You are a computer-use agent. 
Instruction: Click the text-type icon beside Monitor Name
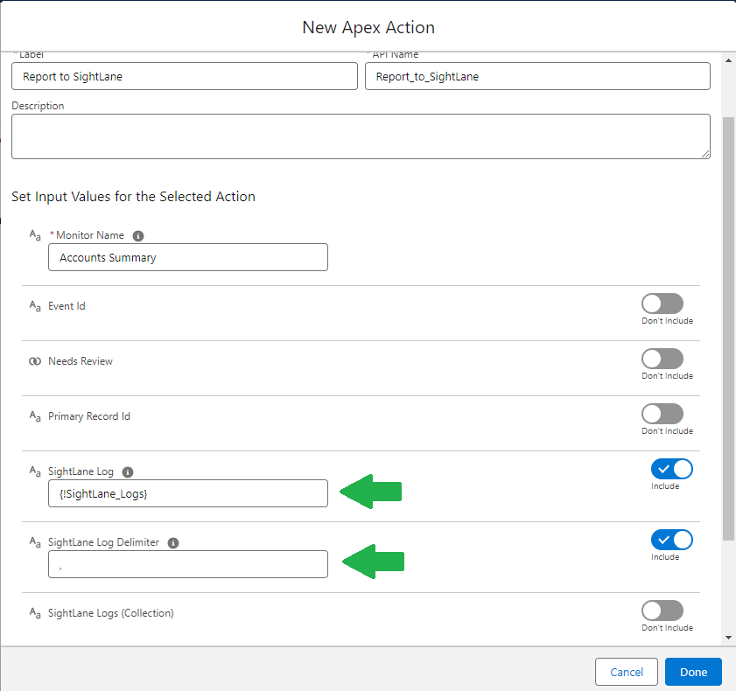(x=35, y=235)
